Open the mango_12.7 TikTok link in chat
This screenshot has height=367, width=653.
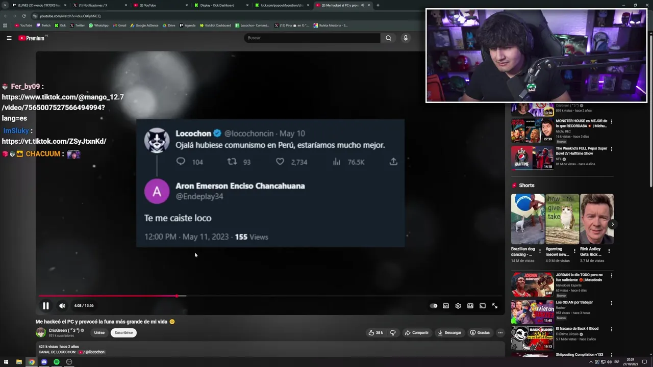tap(63, 108)
